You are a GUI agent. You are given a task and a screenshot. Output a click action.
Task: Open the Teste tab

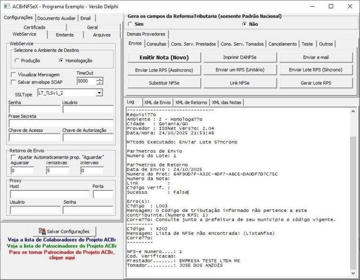(307, 44)
